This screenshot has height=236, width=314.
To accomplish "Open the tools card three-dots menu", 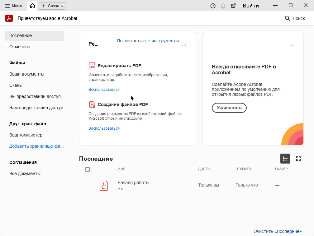I will (x=184, y=45).
